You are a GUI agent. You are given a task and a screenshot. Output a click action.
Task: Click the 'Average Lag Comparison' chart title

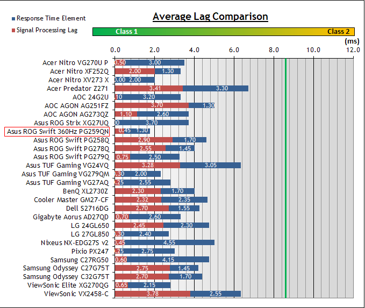[210, 17]
